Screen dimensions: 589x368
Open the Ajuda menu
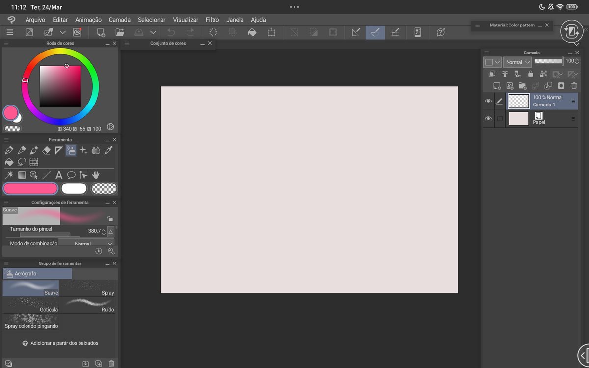(258, 20)
